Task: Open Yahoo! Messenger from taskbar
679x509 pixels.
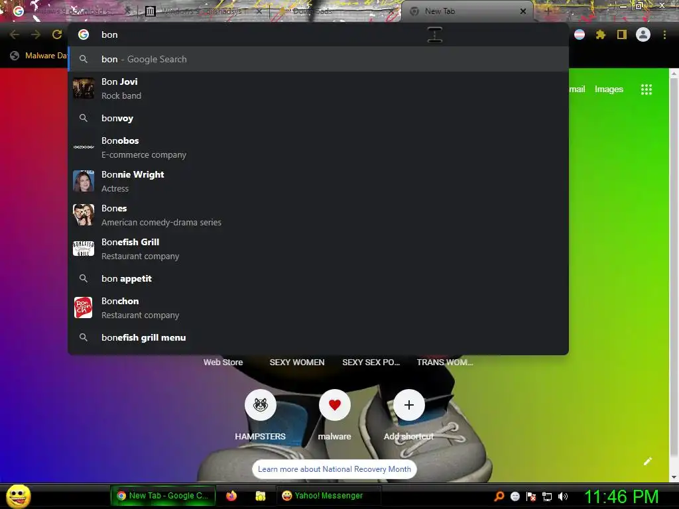Action: pyautogui.click(x=328, y=496)
